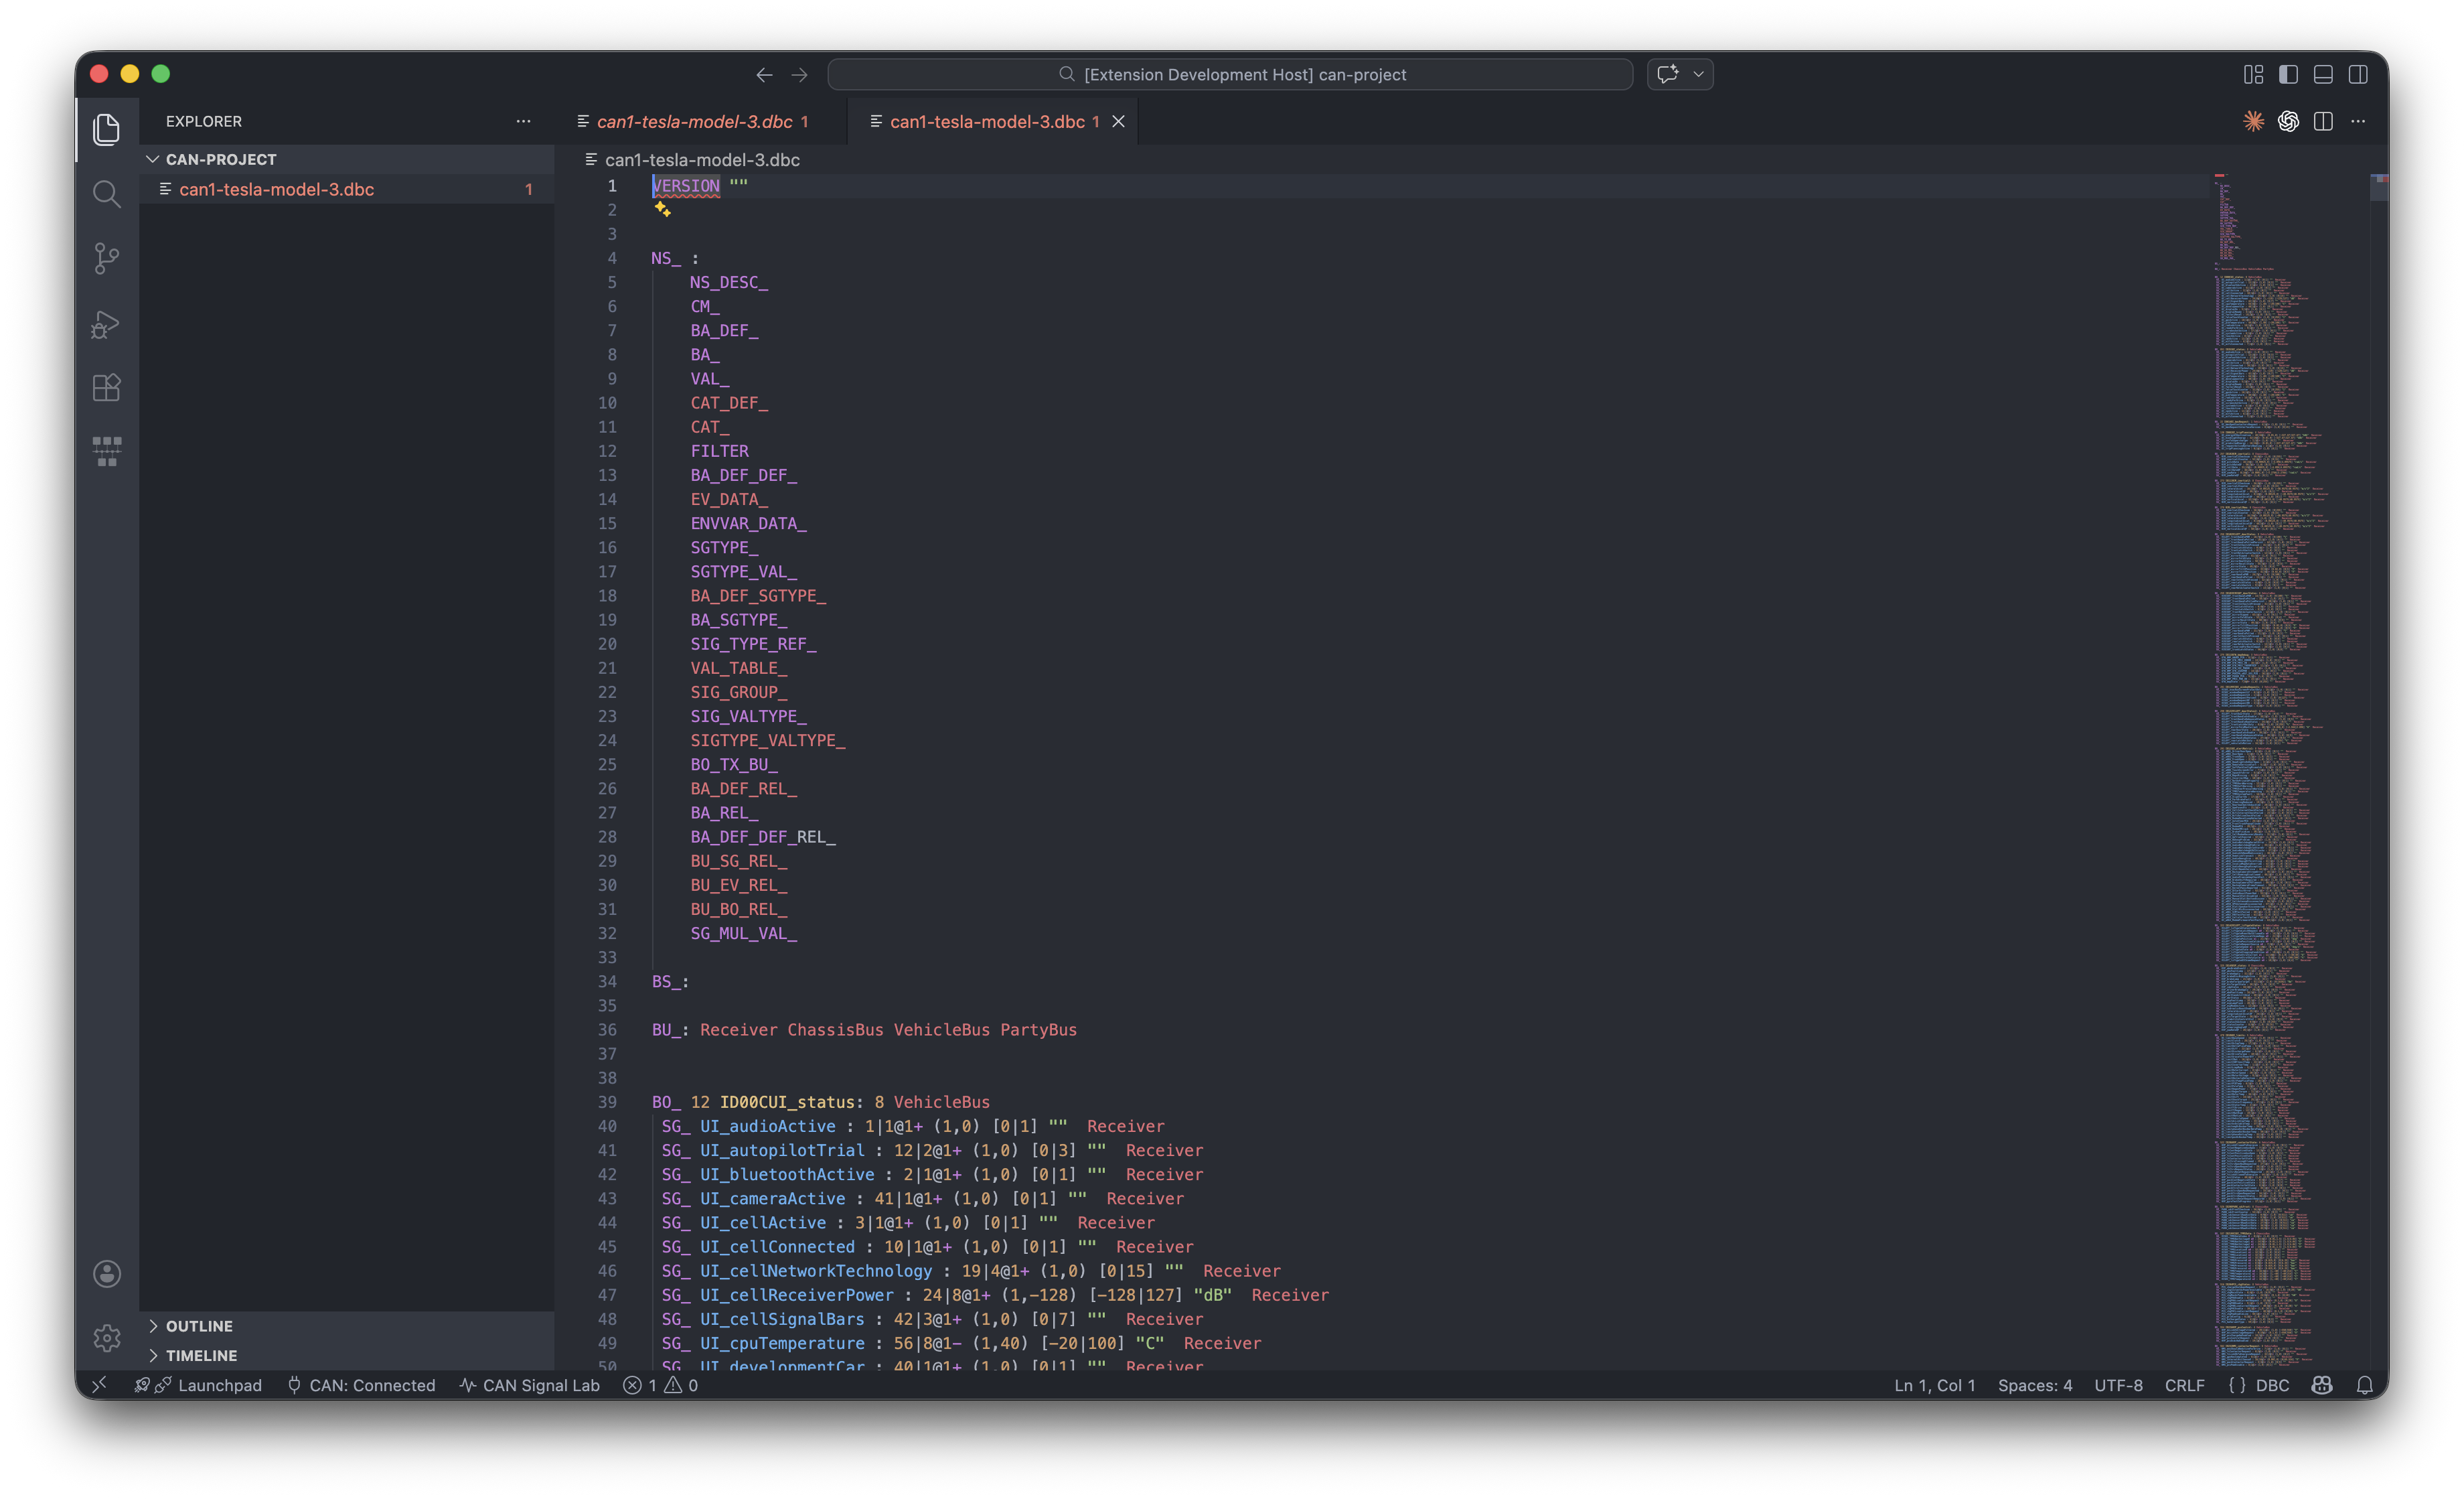Toggle the primary side bar visibility

2288,74
